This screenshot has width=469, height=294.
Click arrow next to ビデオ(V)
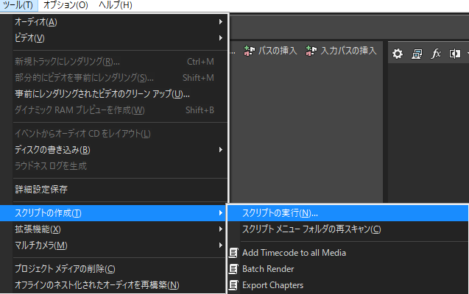220,38
